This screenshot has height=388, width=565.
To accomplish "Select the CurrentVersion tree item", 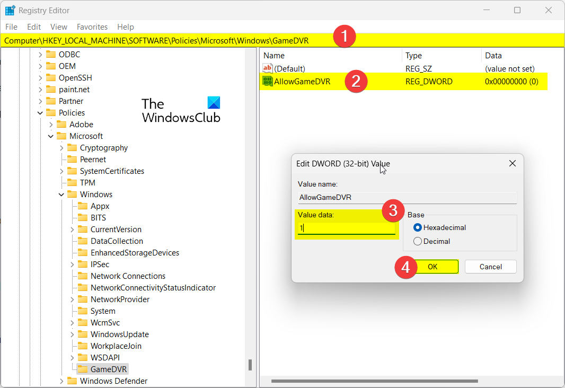I will (x=116, y=230).
